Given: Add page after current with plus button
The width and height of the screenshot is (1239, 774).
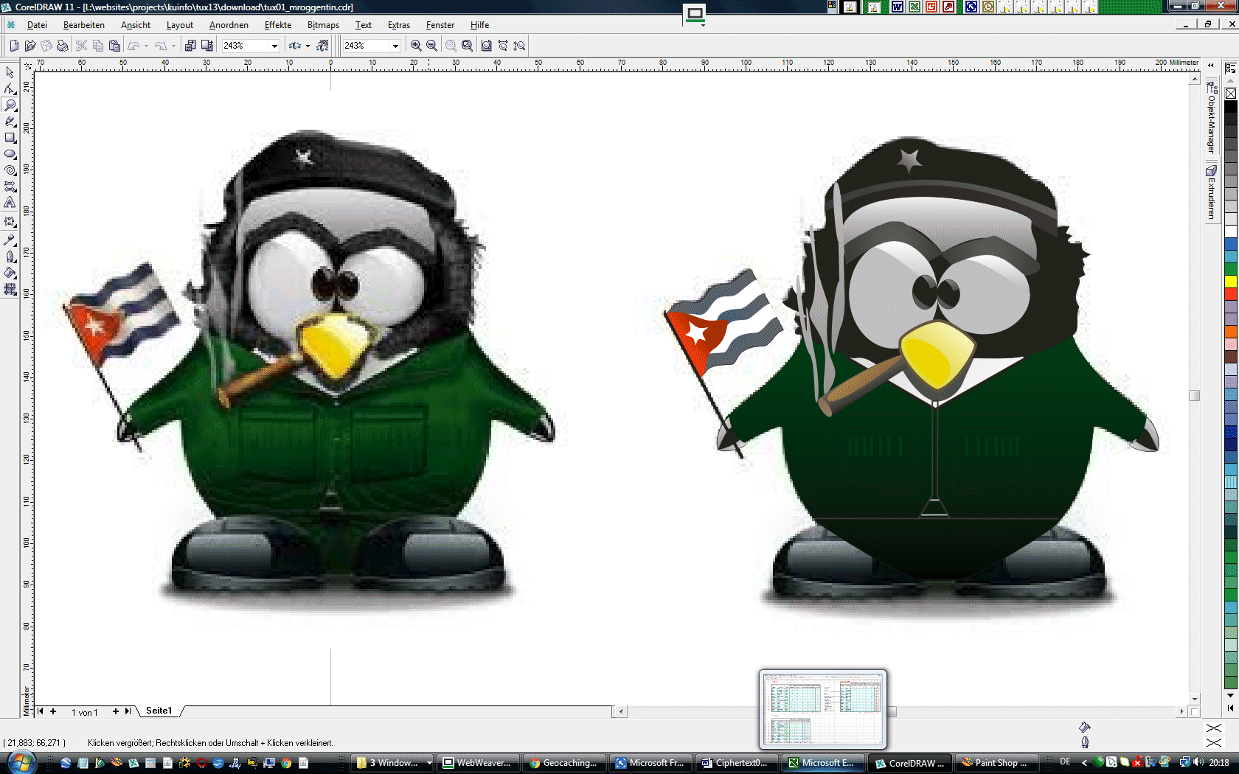Looking at the screenshot, I should 115,711.
